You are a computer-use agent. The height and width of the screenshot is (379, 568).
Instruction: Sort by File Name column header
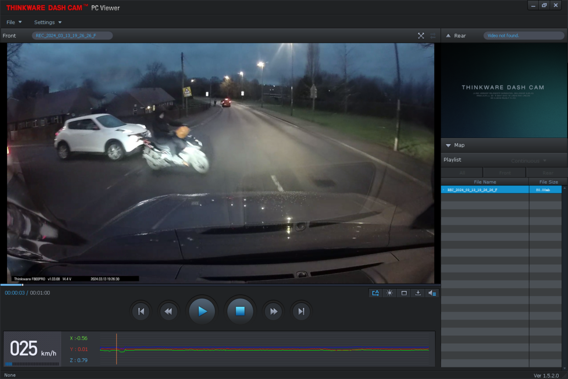[x=485, y=182]
